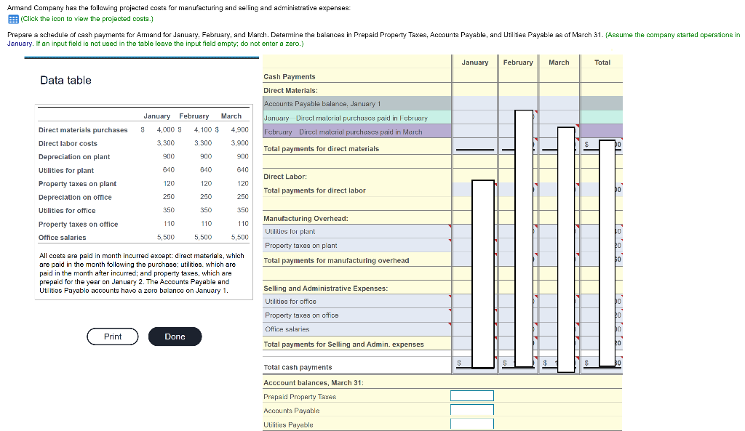Select 'January—Direct material purchases paid in February' row
Screen dimensions: 745x431
tap(346, 118)
